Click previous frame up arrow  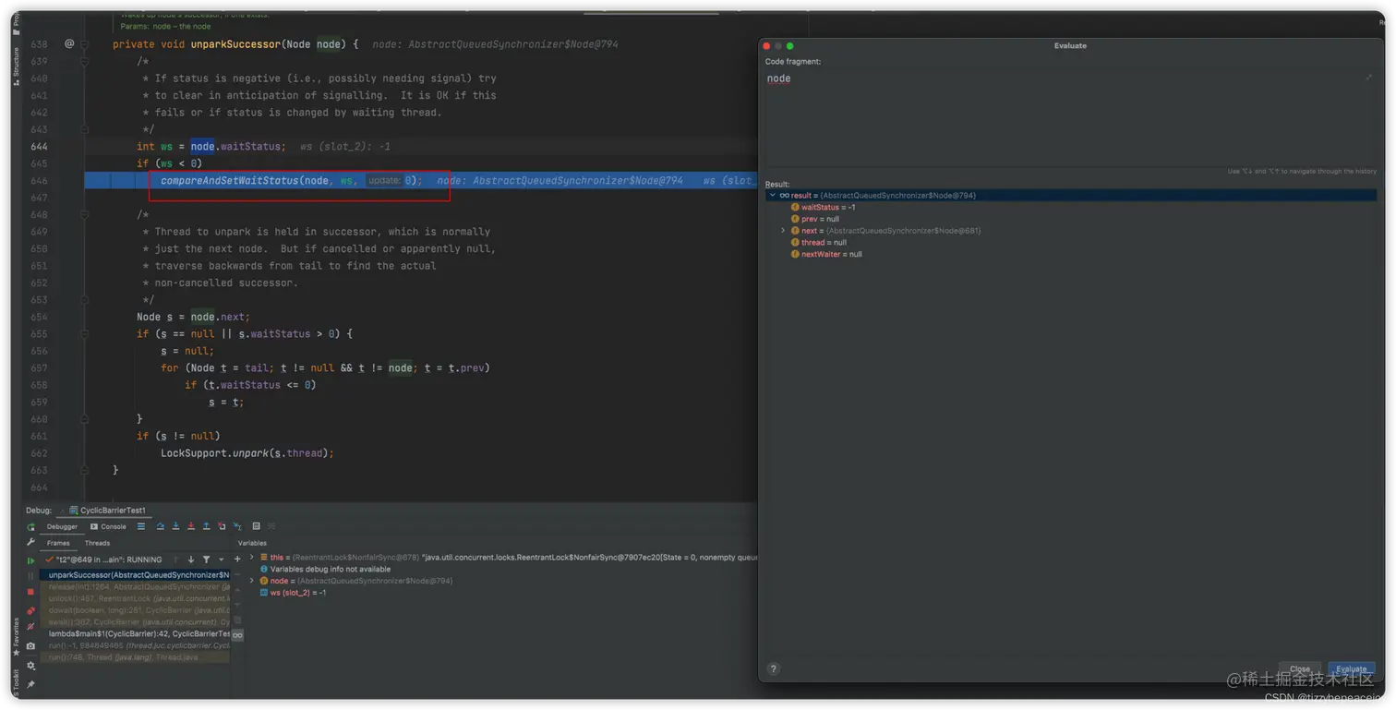175,560
